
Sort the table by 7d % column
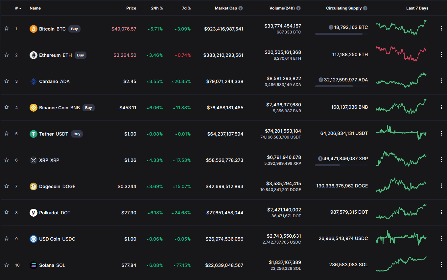186,8
